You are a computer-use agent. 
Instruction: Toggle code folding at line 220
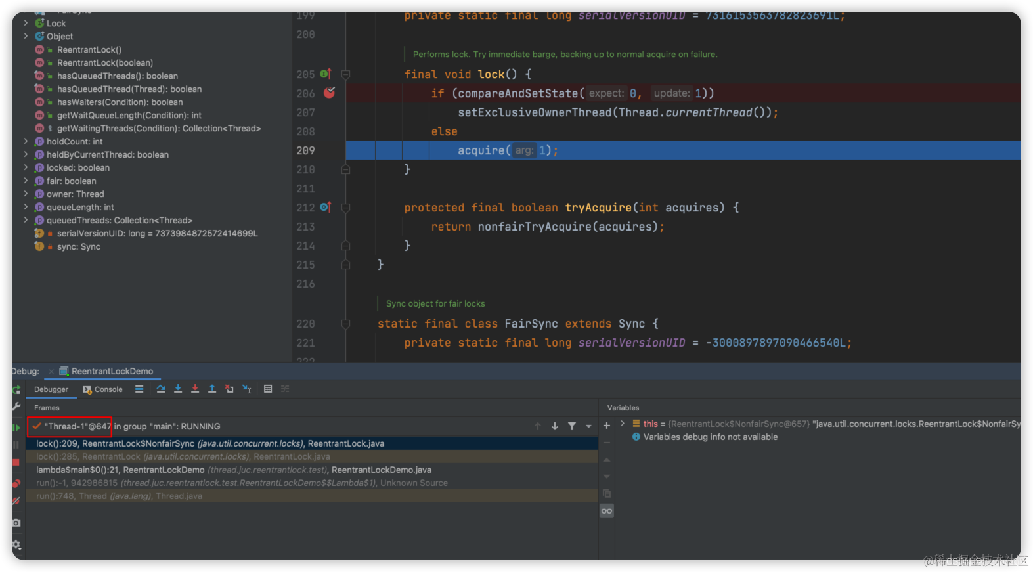pyautogui.click(x=346, y=324)
